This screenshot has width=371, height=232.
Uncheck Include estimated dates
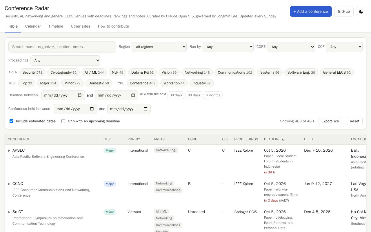12,121
